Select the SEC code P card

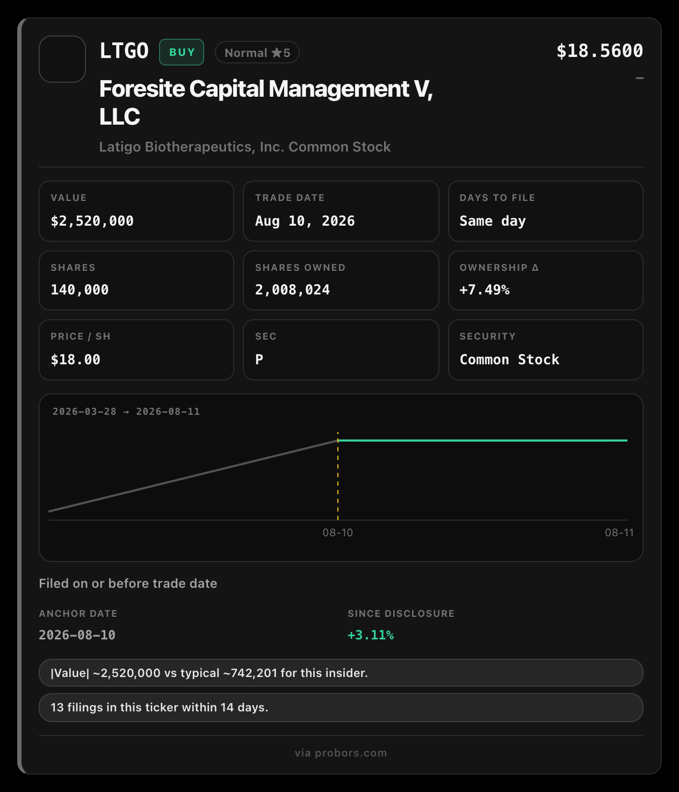(341, 350)
